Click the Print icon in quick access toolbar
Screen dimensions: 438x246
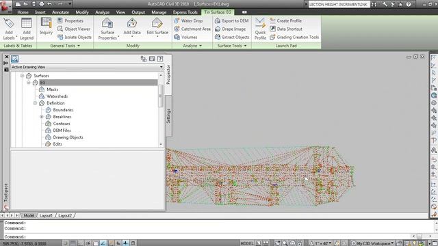tap(42, 4)
